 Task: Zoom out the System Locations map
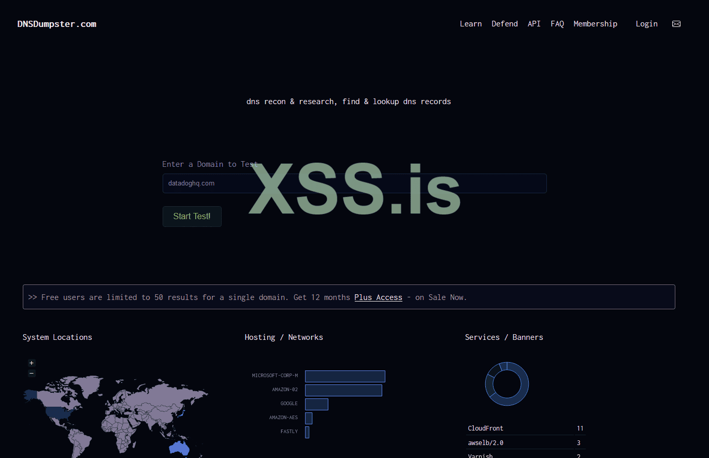pyautogui.click(x=32, y=373)
